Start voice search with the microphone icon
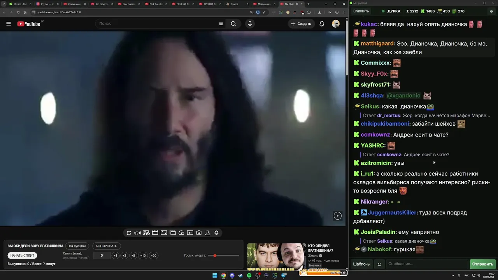 click(250, 24)
